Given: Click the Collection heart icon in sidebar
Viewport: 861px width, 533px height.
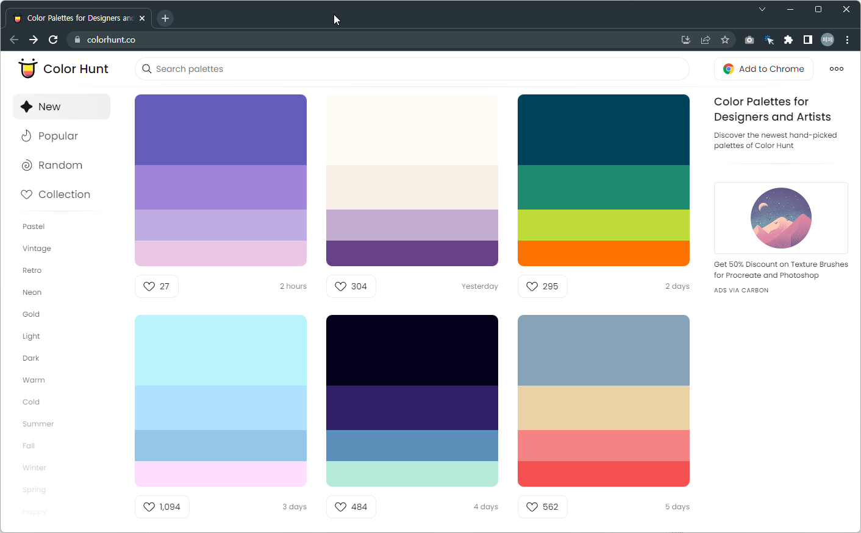Looking at the screenshot, I should pyautogui.click(x=26, y=194).
